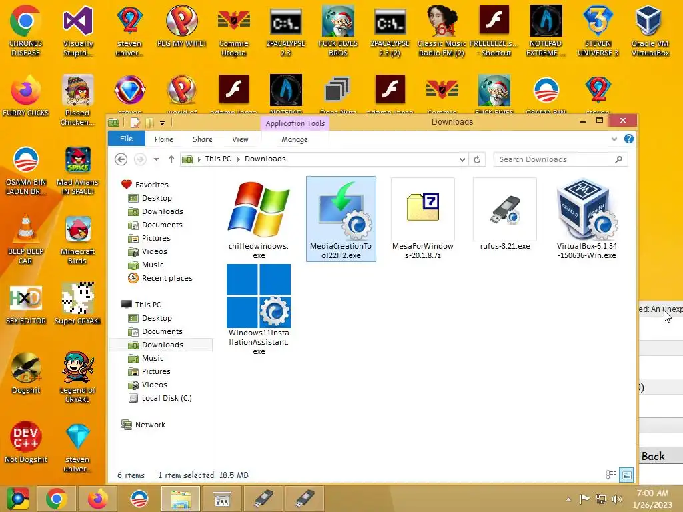Select Network in navigation pane
Image resolution: width=683 pixels, height=512 pixels.
pos(150,425)
